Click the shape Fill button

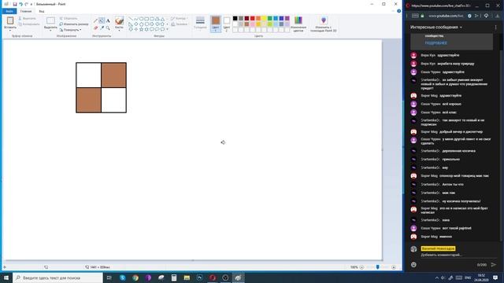point(180,24)
